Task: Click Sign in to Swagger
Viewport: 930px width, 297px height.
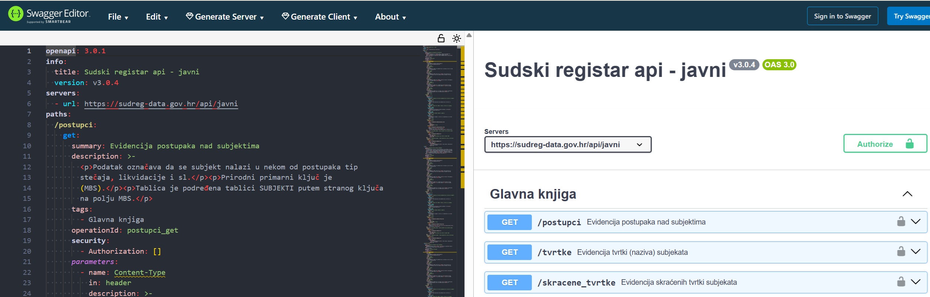Action: click(842, 16)
